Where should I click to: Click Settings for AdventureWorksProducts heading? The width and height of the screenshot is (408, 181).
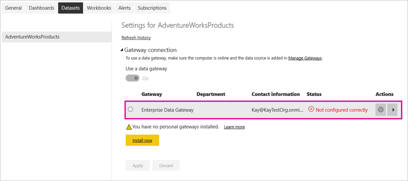click(178, 25)
